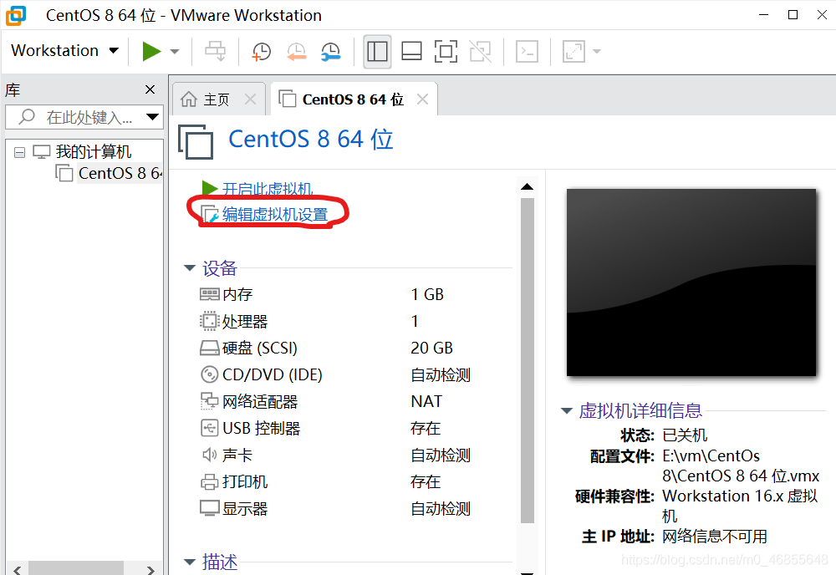This screenshot has height=575, width=836.
Task: Open the library search filter dropdown
Action: pos(153,117)
